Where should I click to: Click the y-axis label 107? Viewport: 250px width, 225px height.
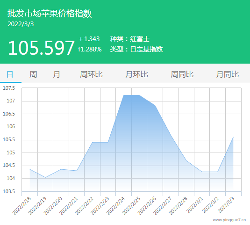pyautogui.click(x=11, y=101)
